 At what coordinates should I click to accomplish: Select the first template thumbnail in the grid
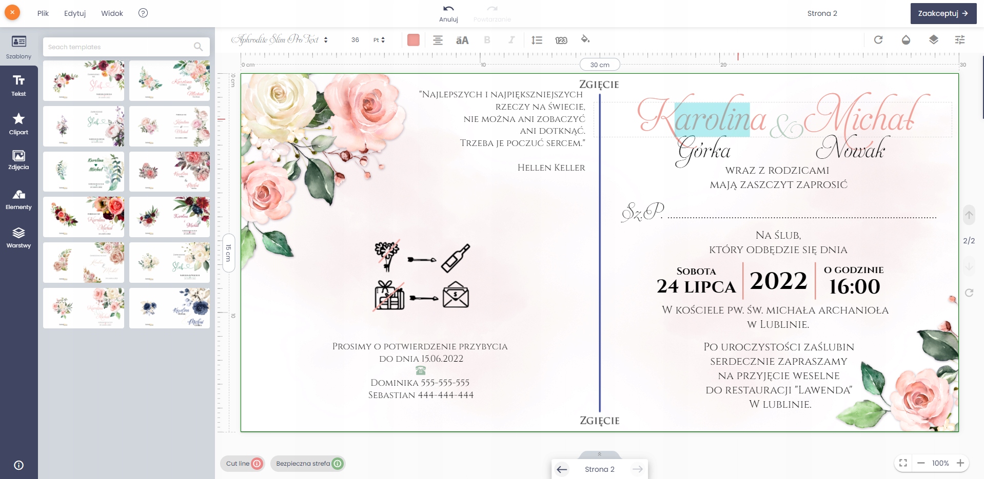tap(84, 80)
